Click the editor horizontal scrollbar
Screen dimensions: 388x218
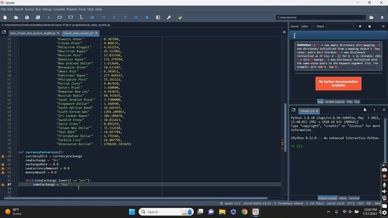click(136, 198)
